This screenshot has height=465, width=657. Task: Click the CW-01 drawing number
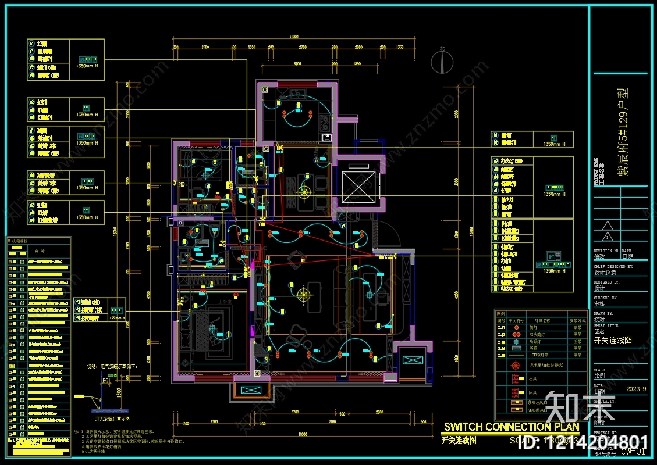[x=633, y=451]
